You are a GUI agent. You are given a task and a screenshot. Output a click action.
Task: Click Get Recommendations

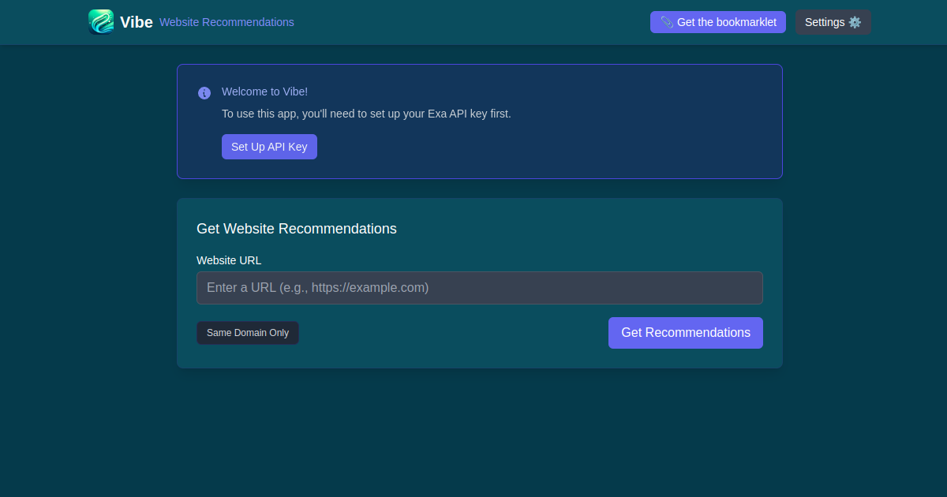click(x=685, y=332)
